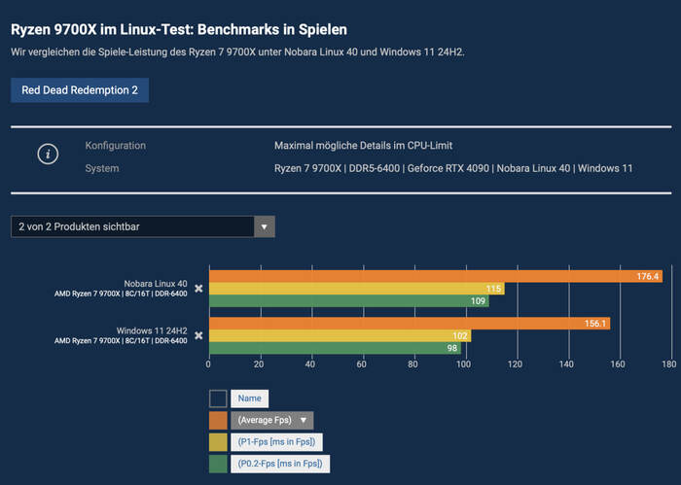The image size is (681, 485).
Task: Toggle the orange Average Fps legend box
Action: [x=218, y=420]
